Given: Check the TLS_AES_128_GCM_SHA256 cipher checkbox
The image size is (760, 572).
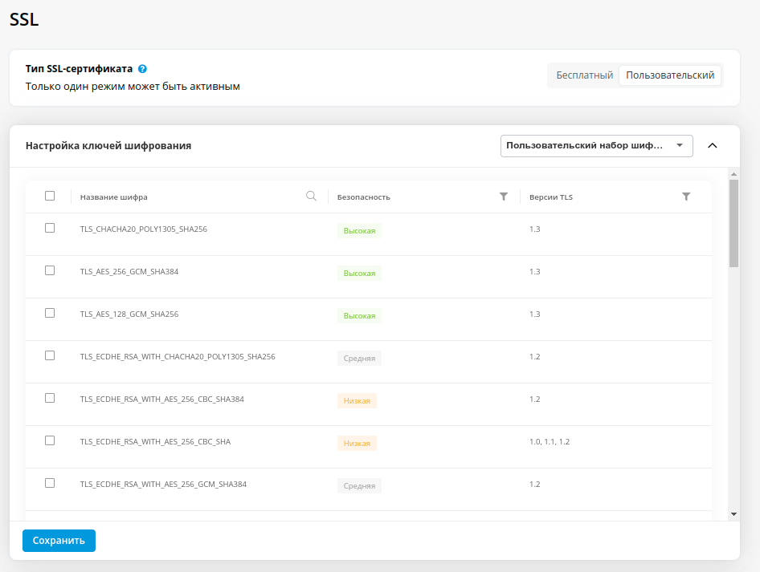Looking at the screenshot, I should pyautogui.click(x=50, y=313).
